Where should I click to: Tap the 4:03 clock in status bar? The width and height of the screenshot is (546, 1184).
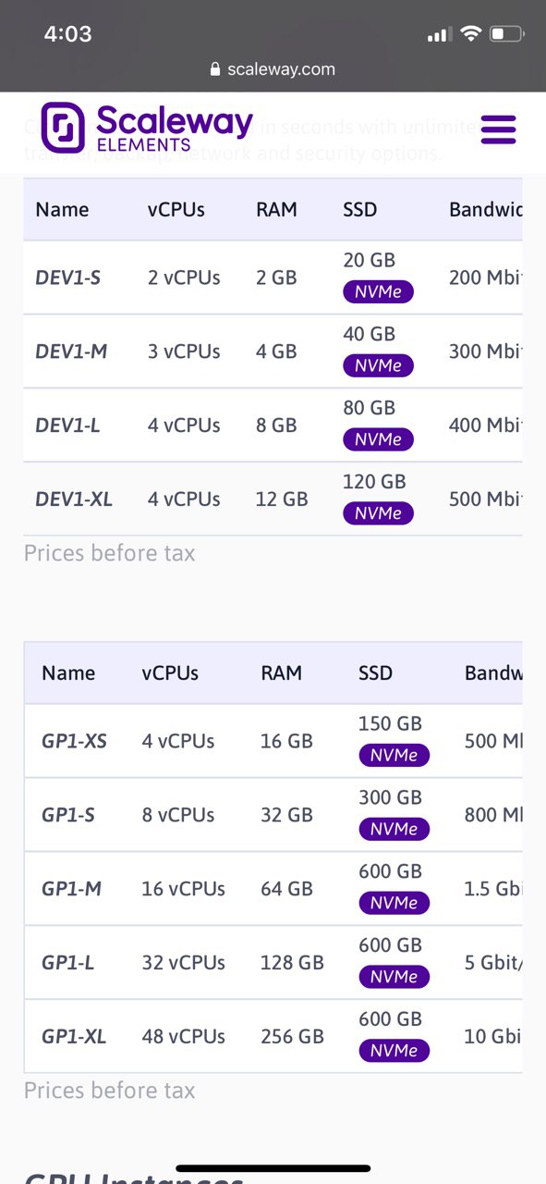(68, 34)
